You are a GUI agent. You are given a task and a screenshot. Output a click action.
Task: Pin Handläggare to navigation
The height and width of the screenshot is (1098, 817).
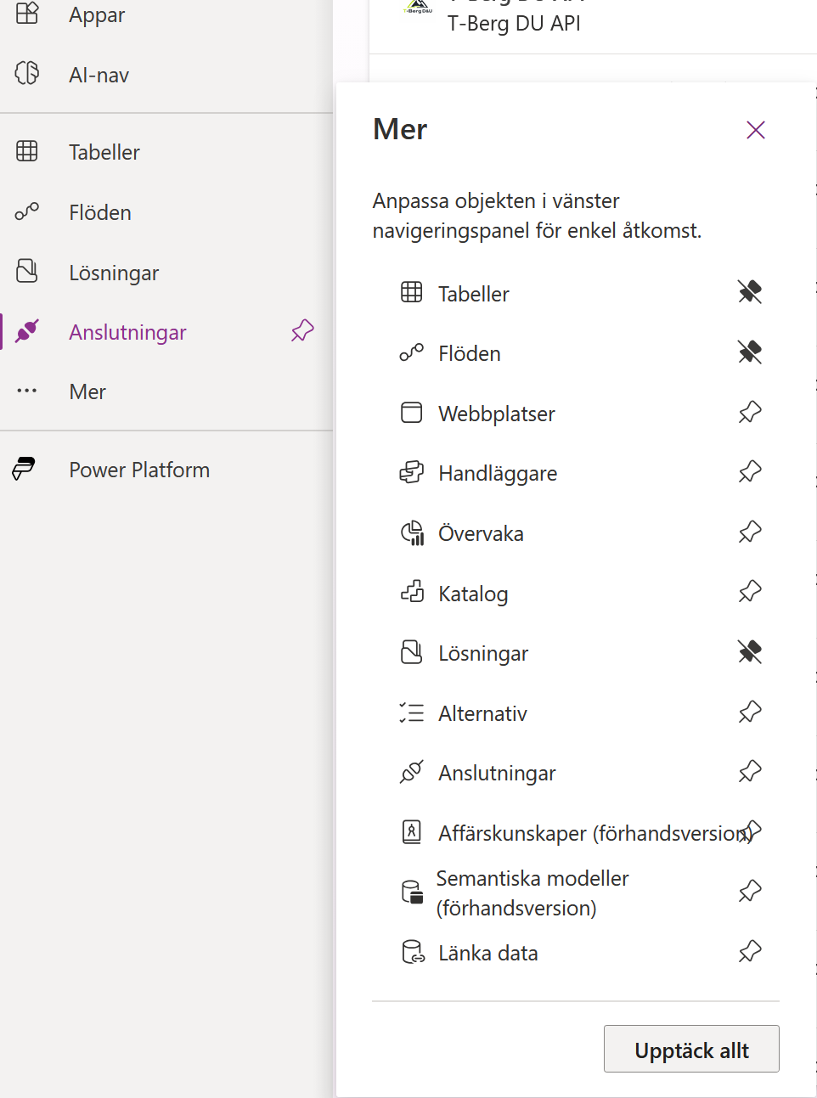click(x=750, y=471)
